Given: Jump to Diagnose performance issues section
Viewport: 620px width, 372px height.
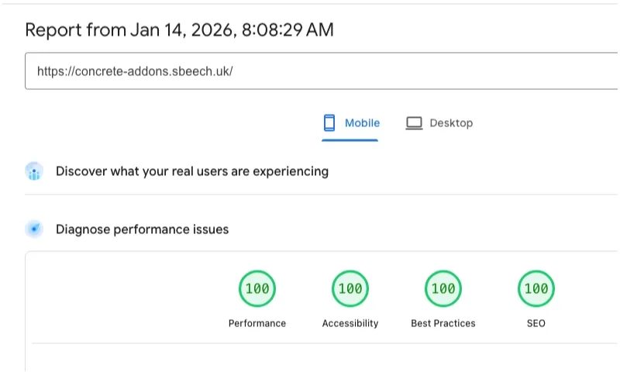Looking at the screenshot, I should [x=142, y=229].
